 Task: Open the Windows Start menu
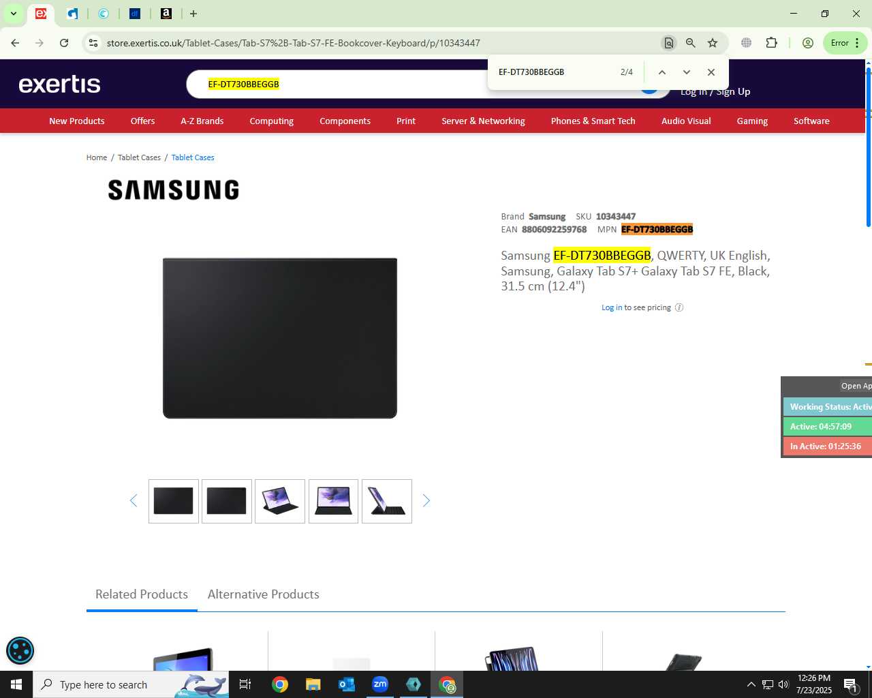click(16, 684)
